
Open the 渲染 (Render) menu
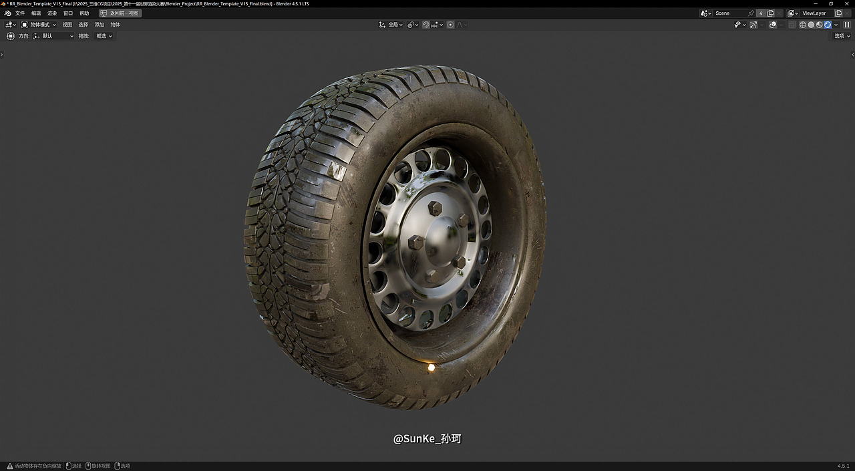coord(52,13)
